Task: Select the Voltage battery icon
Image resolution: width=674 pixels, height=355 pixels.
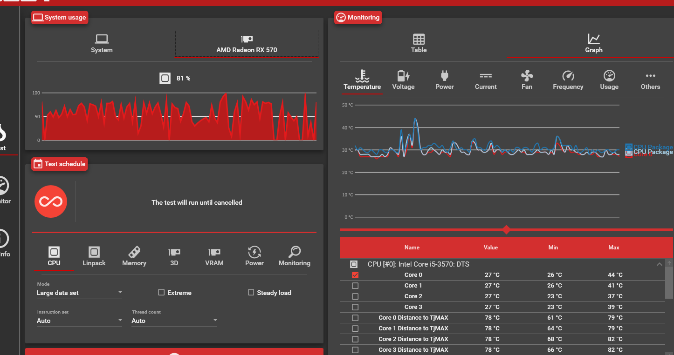Action: [403, 76]
